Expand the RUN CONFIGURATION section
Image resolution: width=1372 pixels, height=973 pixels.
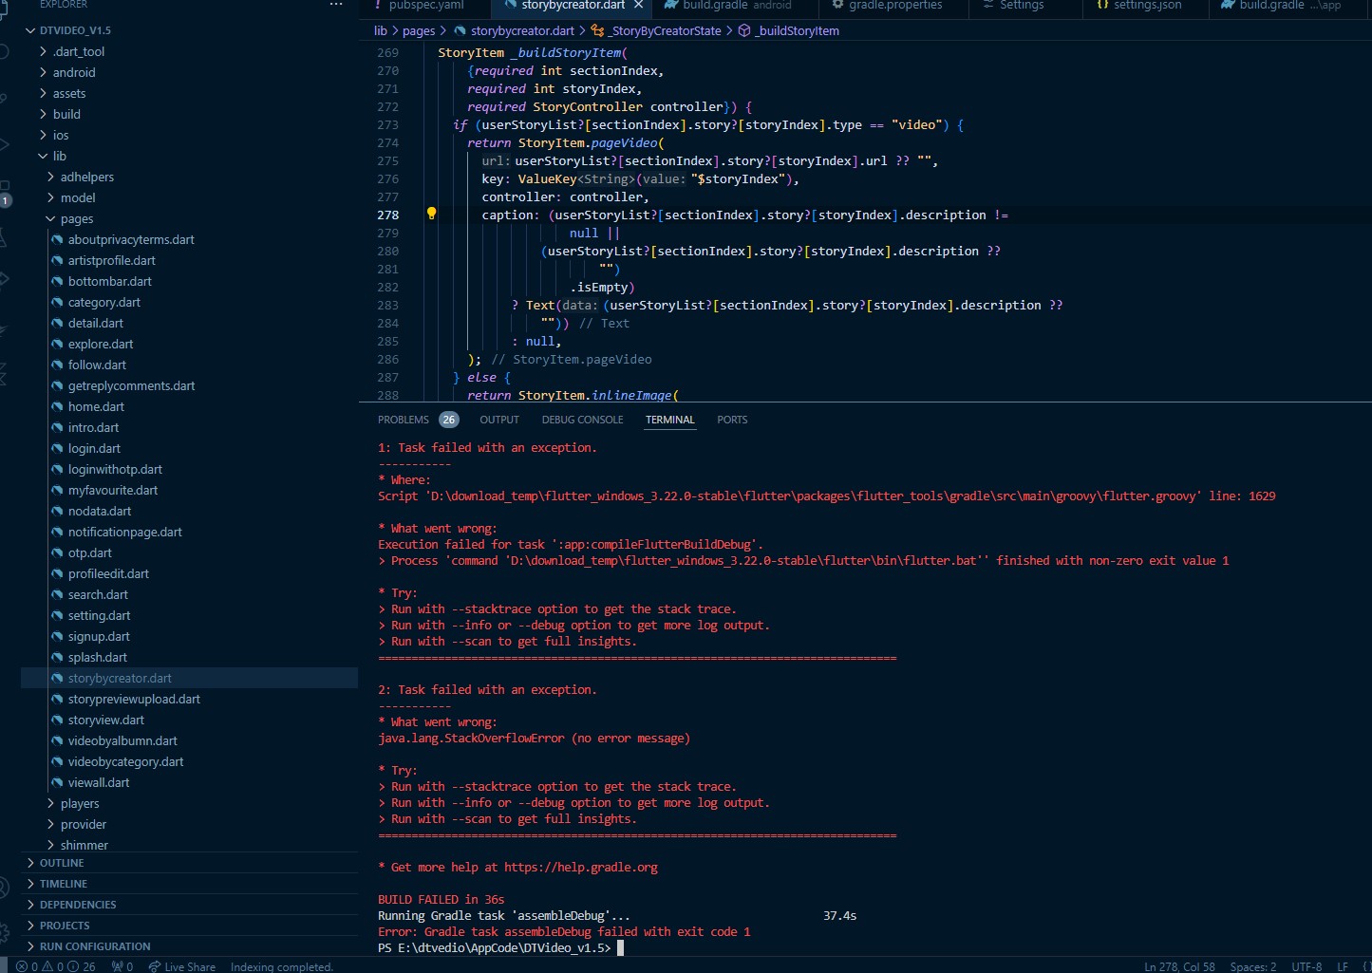click(189, 946)
